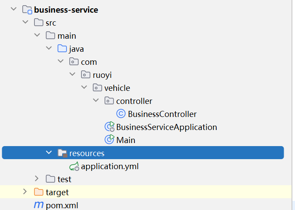Click the orange target folder icon
295x210 pixels.
(39, 192)
